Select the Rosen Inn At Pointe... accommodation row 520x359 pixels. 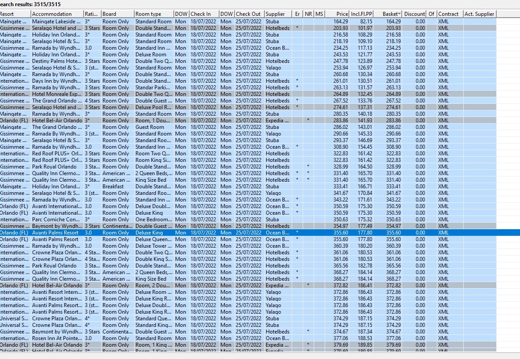(248, 338)
